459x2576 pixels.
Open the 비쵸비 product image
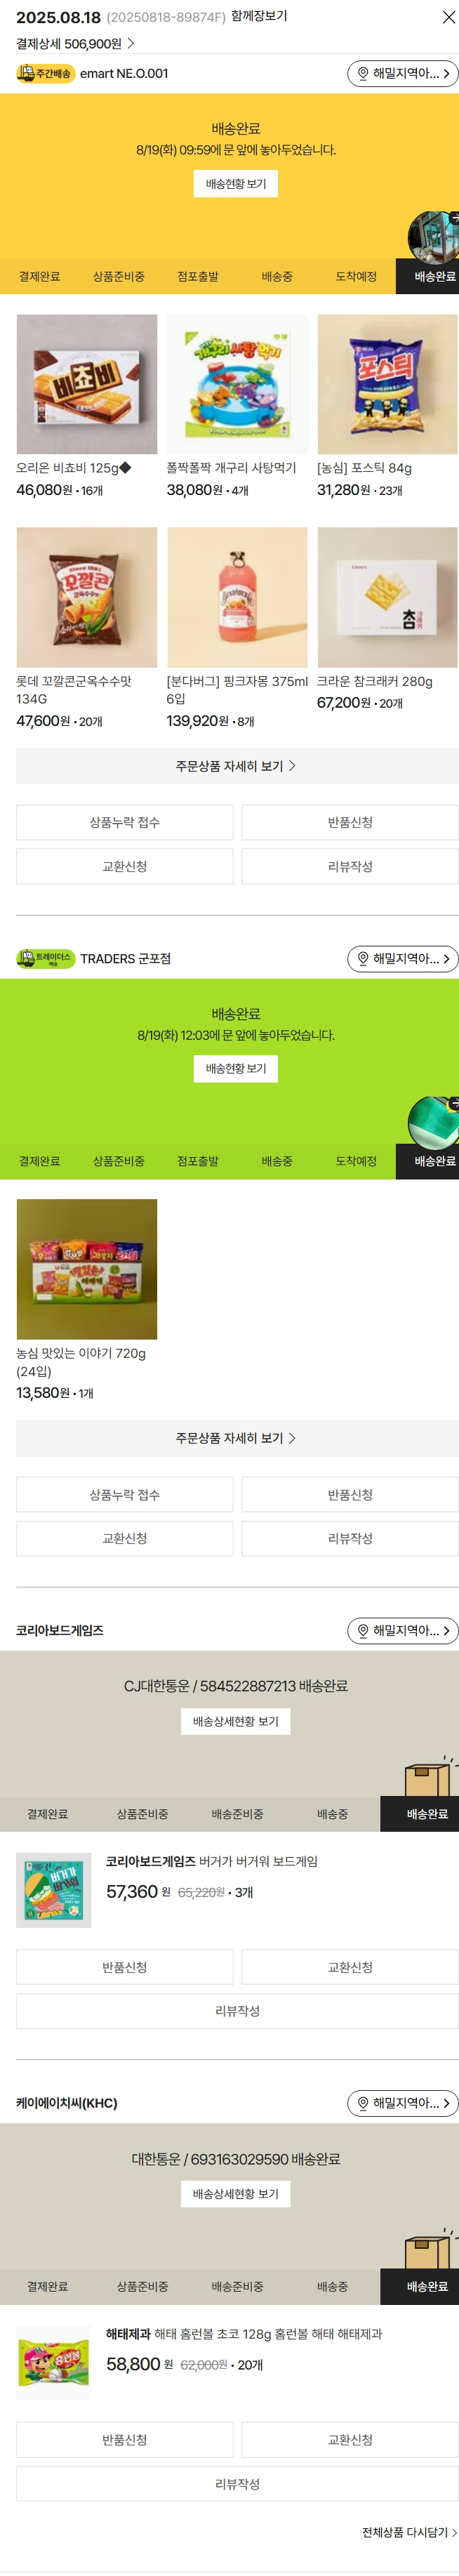(x=87, y=385)
